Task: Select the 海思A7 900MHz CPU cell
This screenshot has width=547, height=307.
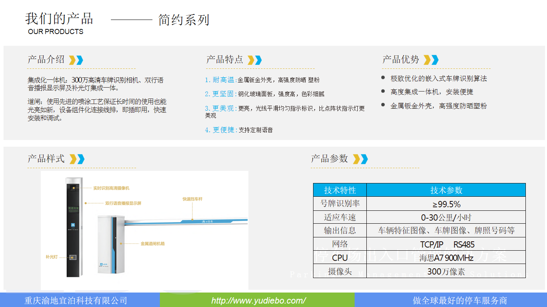Action: pos(446,258)
